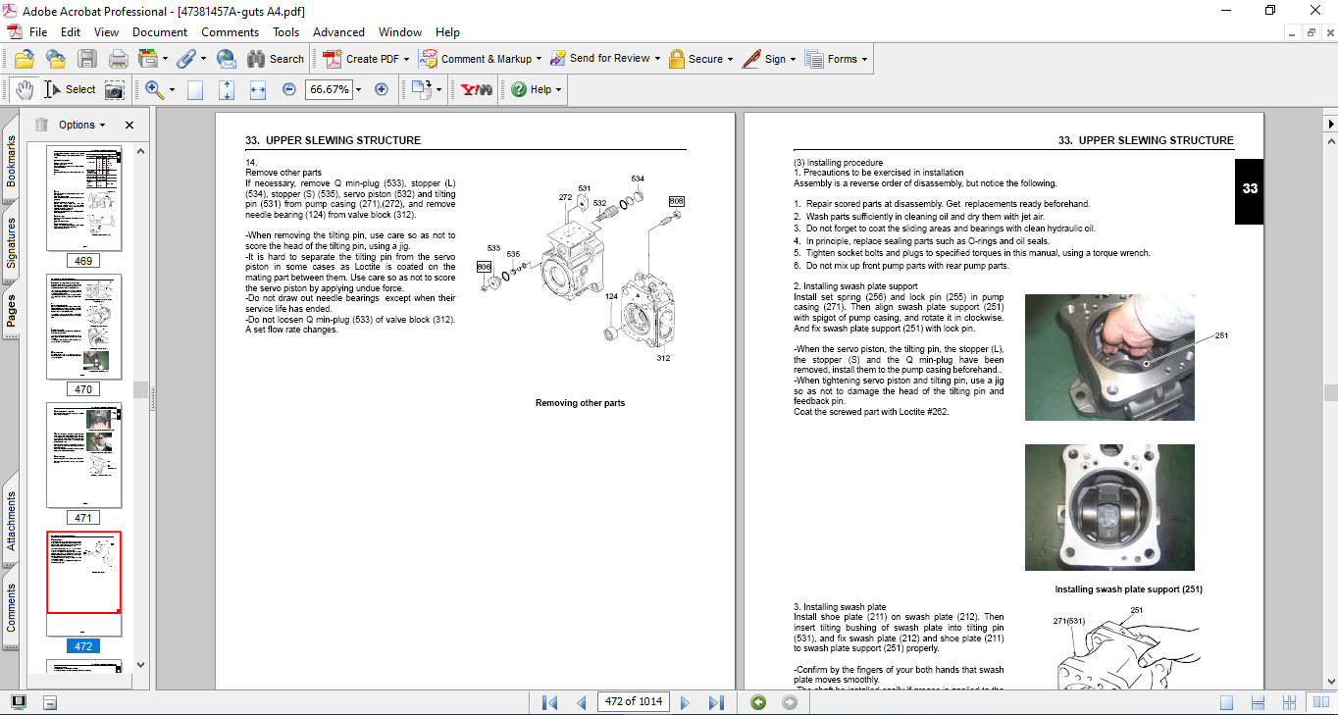Screen dimensions: 1338x715
Task: Click the Create PDF button
Action: 362,59
